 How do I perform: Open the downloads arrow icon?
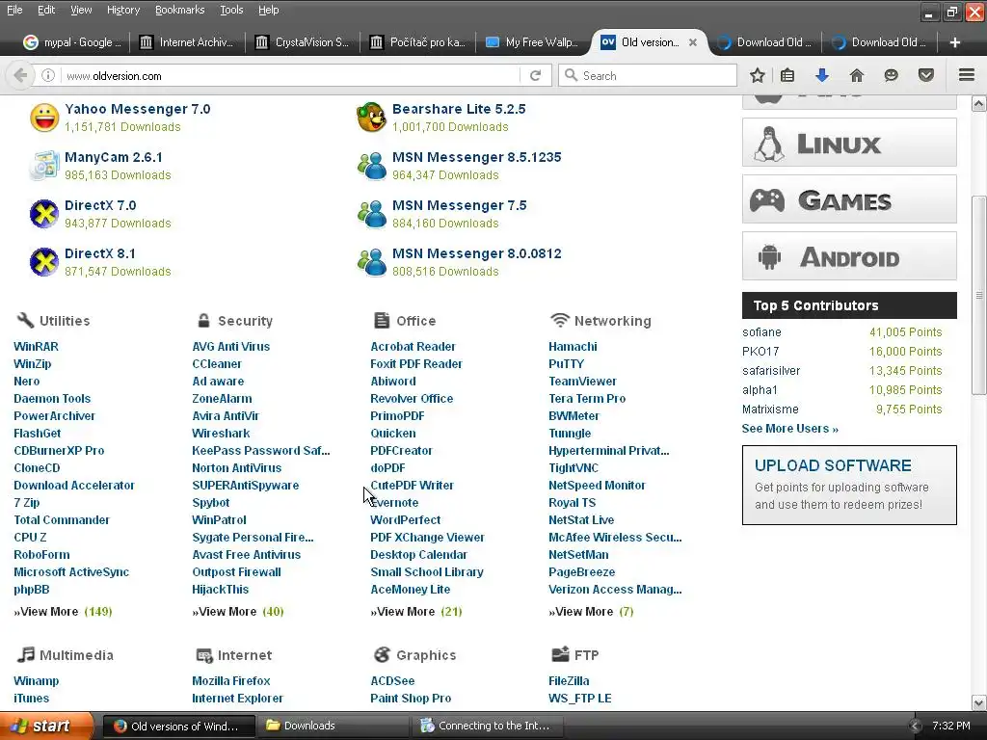coord(821,75)
